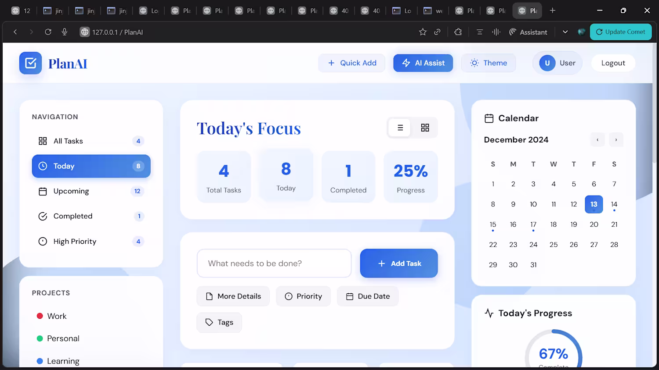Viewport: 659px width, 370px height.
Task: Click the voice waveform icon in the toolbar
Action: [x=496, y=32]
